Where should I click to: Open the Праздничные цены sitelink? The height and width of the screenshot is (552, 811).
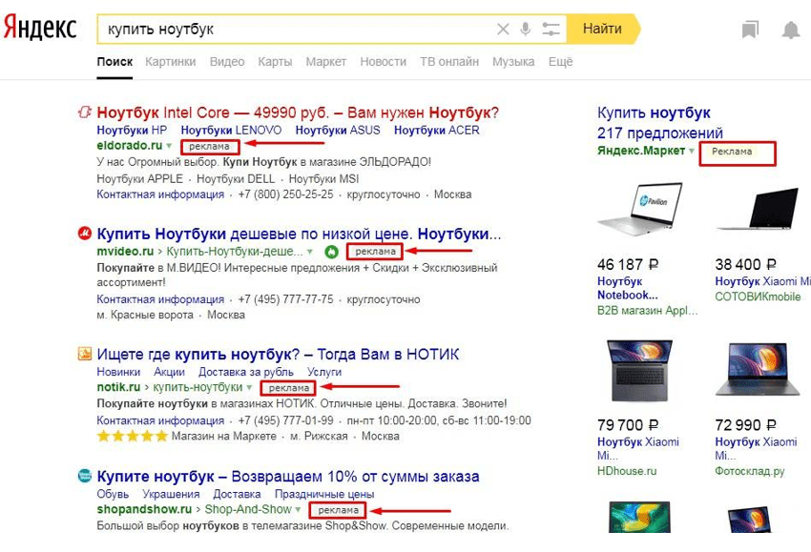[324, 494]
